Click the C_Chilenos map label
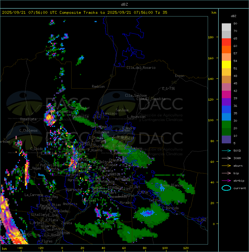The height and width of the screenshot is (252, 249). tap(28, 130)
